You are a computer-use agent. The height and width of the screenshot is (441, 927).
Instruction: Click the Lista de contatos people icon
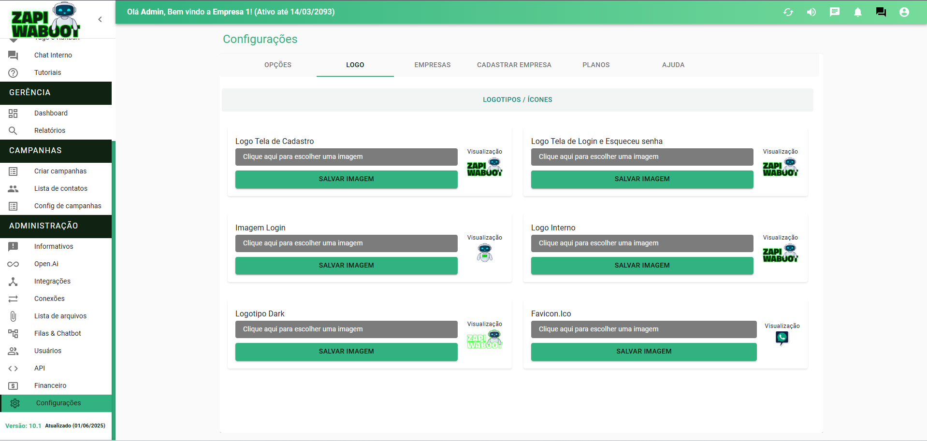click(x=13, y=188)
